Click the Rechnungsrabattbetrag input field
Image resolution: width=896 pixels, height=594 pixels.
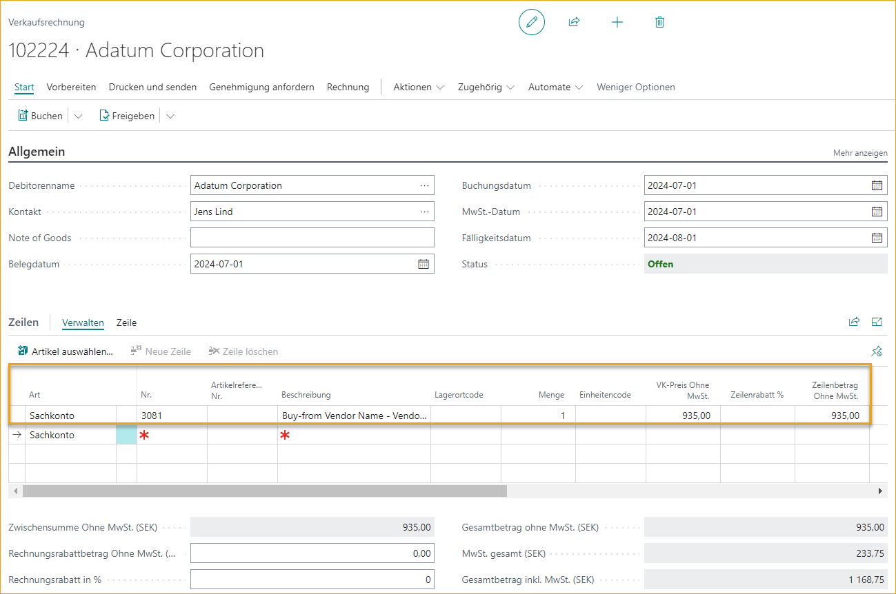pos(312,553)
